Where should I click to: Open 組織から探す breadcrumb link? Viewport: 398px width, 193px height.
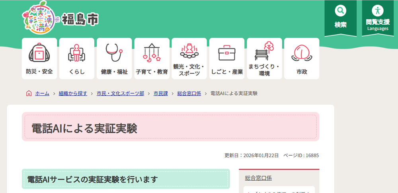click(73, 94)
